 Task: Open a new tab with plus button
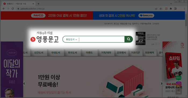(38, 4)
